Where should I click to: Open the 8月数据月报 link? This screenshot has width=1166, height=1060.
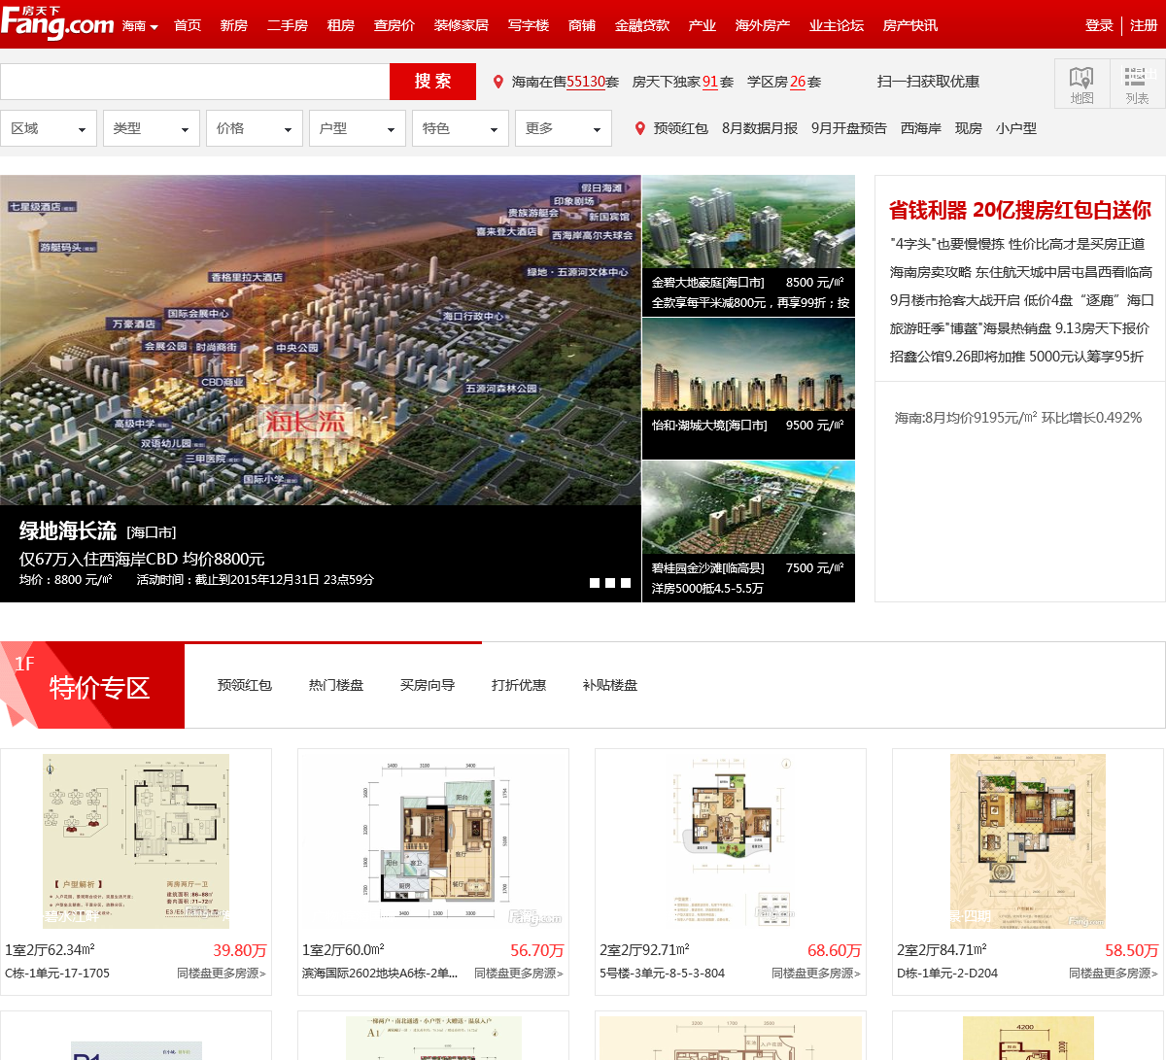pos(760,128)
